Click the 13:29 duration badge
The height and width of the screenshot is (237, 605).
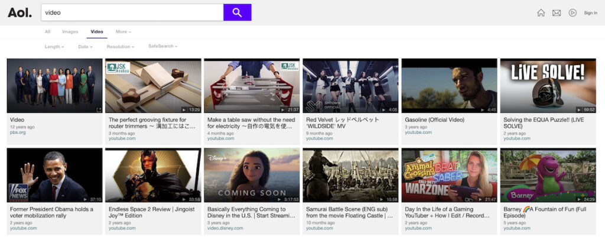191,110
